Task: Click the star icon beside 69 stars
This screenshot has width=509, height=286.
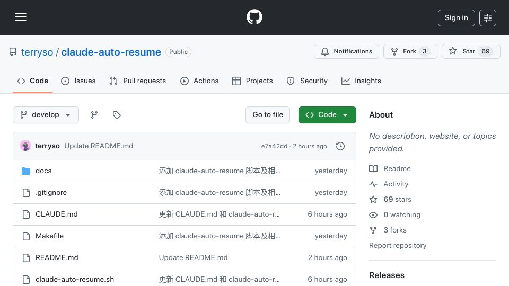Action: coord(373,200)
